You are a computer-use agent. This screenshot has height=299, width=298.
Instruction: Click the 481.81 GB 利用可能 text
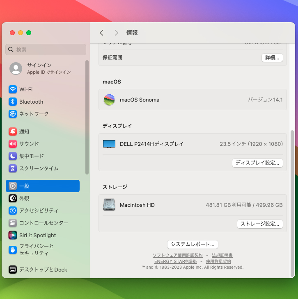click(x=228, y=205)
